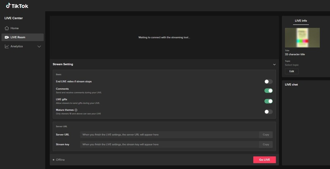Toggle End LIVE video if stream stops

click(268, 82)
